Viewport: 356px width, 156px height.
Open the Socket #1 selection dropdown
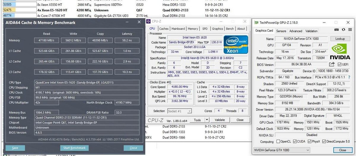179,111
